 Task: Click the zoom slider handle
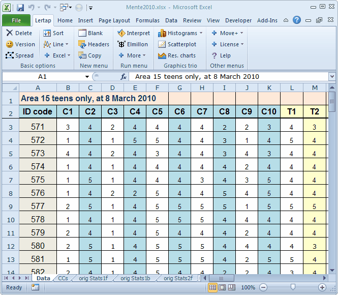coord(293,287)
